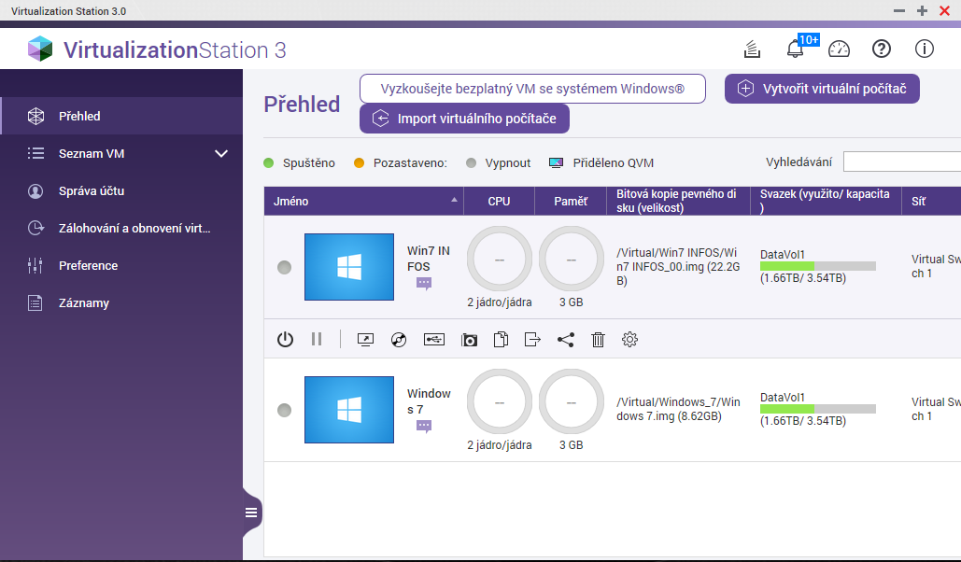Open Seznam VM in sidebar

[x=122, y=153]
